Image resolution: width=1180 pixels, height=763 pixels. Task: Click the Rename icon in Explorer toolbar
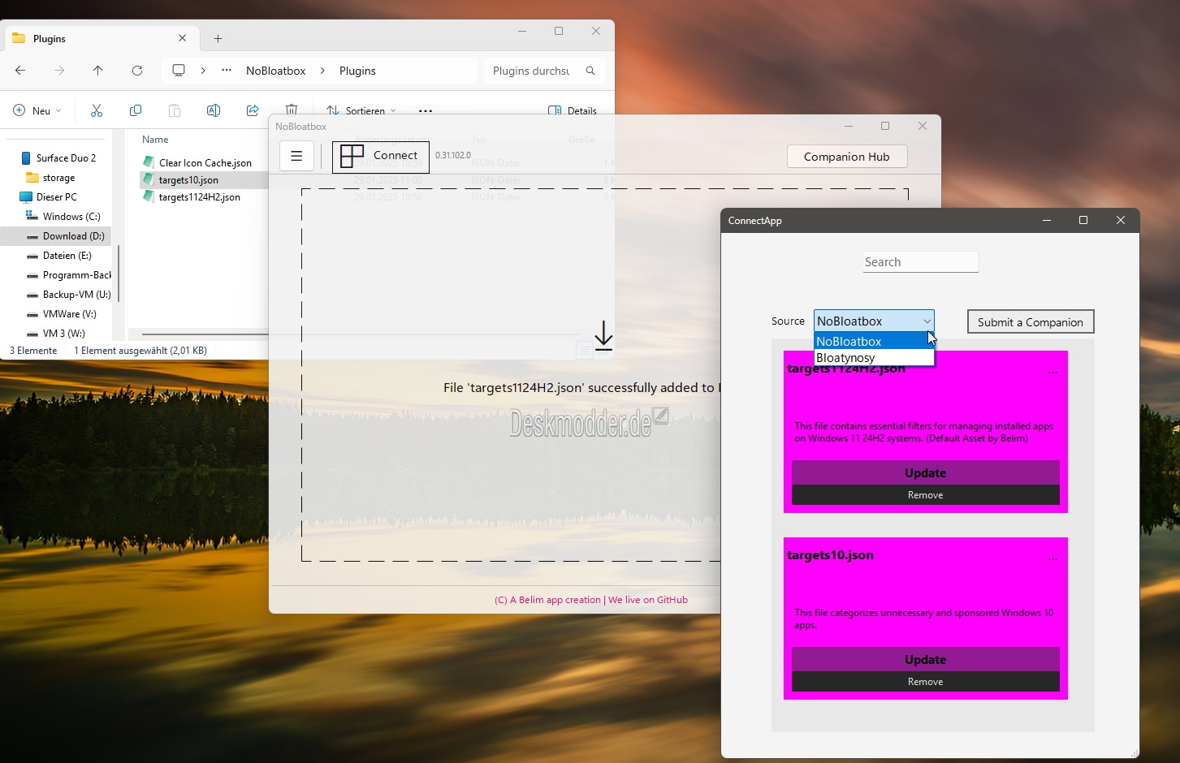point(214,110)
